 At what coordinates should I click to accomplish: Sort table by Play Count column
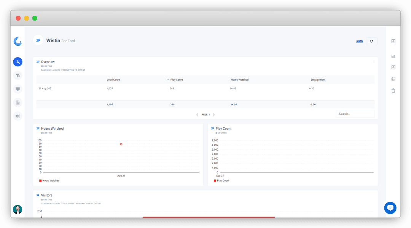pos(177,80)
